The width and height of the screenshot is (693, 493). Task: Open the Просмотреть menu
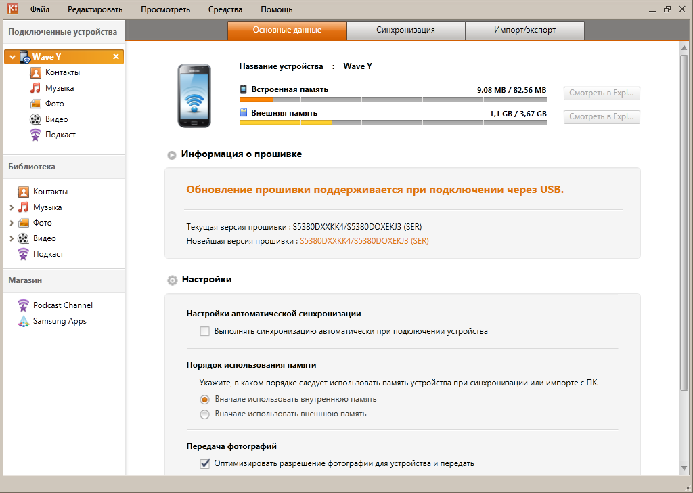coord(165,9)
